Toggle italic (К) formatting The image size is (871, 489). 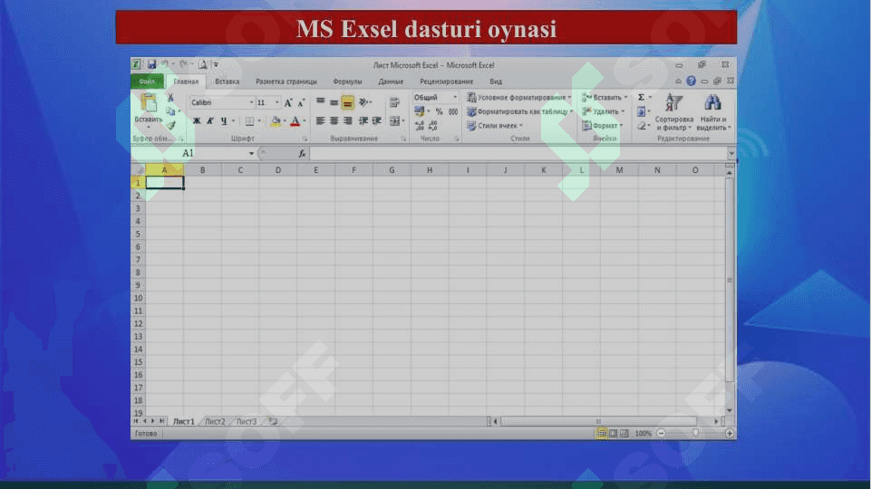tap(210, 120)
